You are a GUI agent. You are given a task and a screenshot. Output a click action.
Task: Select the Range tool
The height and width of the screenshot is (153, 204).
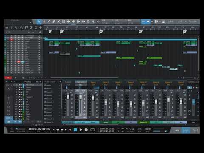point(44,22)
